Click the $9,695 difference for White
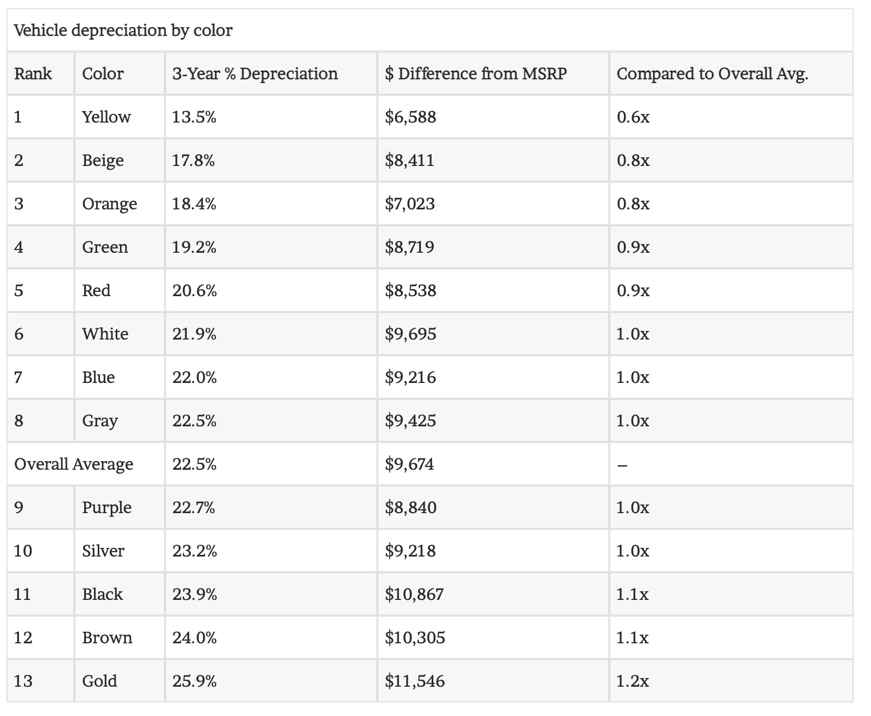The image size is (871, 716). pyautogui.click(x=411, y=334)
